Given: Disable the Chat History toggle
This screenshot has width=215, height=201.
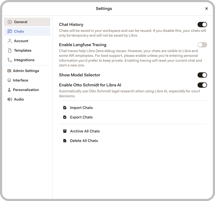Looking at the screenshot, I should (202, 24).
